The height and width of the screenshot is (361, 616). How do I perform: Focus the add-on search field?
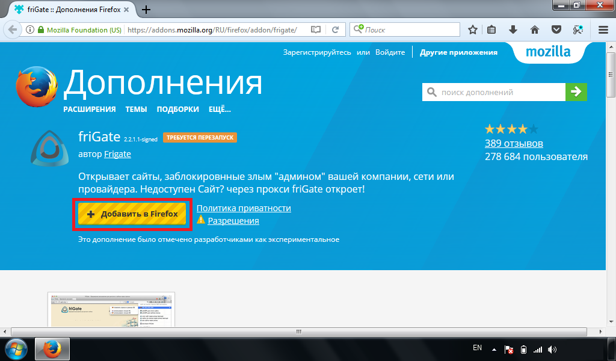494,92
